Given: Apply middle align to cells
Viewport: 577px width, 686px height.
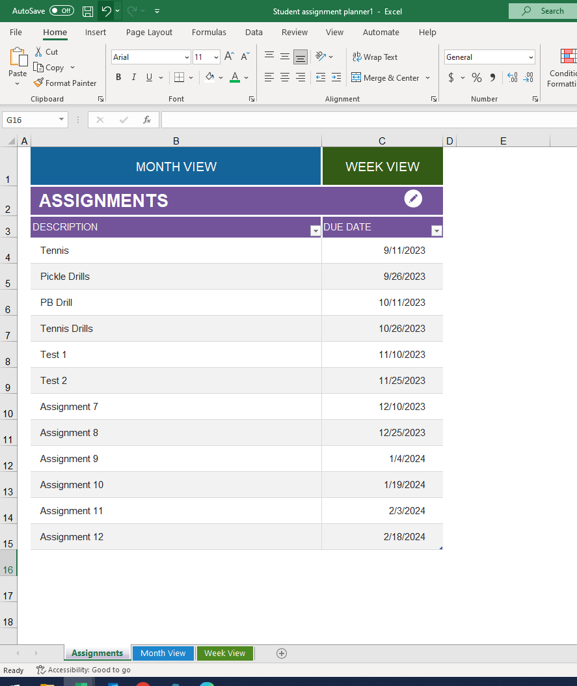Looking at the screenshot, I should click(284, 56).
